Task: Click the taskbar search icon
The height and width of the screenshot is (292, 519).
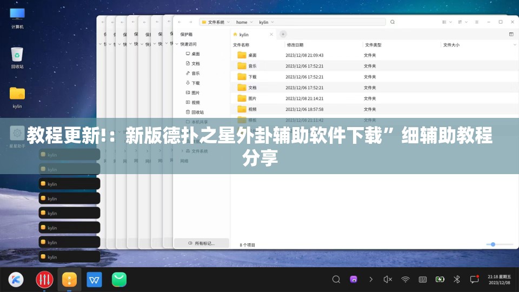Action: coord(336,280)
